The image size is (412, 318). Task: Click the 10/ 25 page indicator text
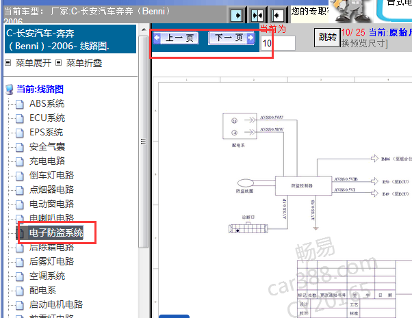pyautogui.click(x=353, y=33)
